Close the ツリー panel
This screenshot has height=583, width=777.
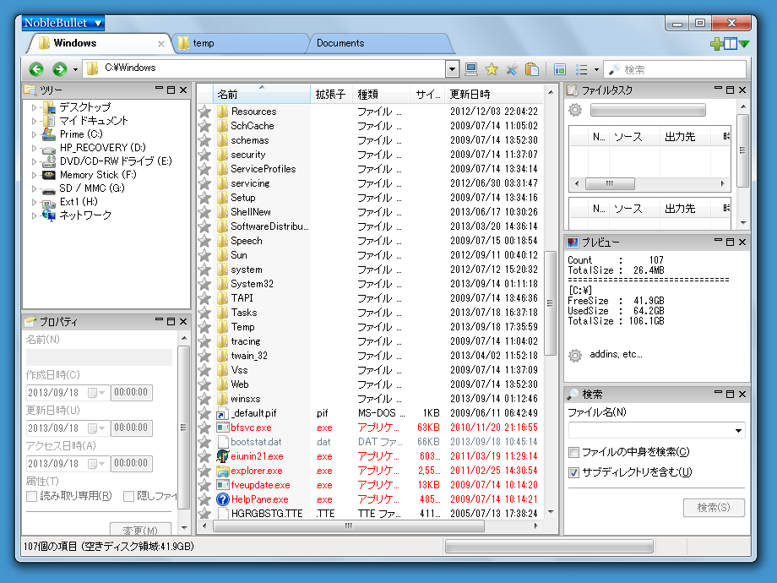pos(183,90)
